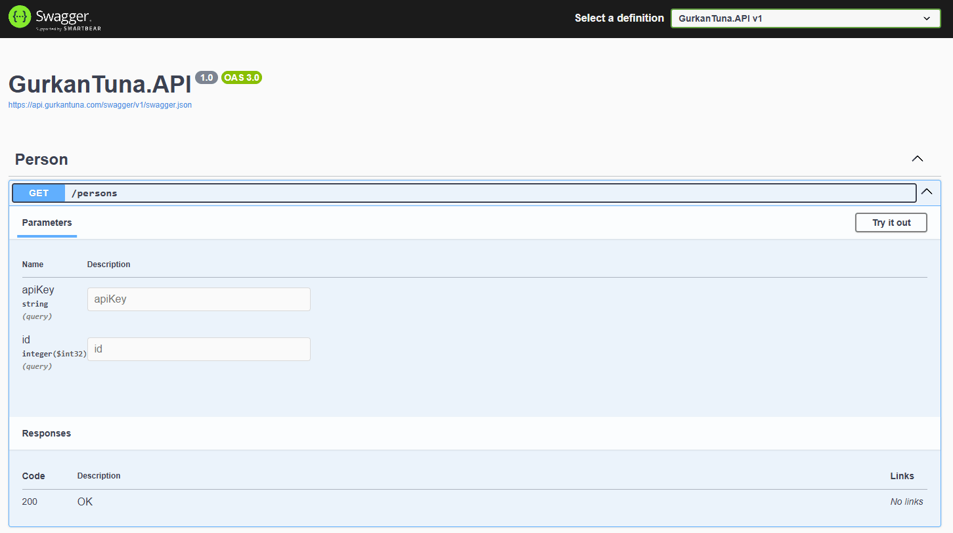Click the Swagger logo icon
Image resolution: width=953 pixels, height=533 pixels.
pos(20,17)
